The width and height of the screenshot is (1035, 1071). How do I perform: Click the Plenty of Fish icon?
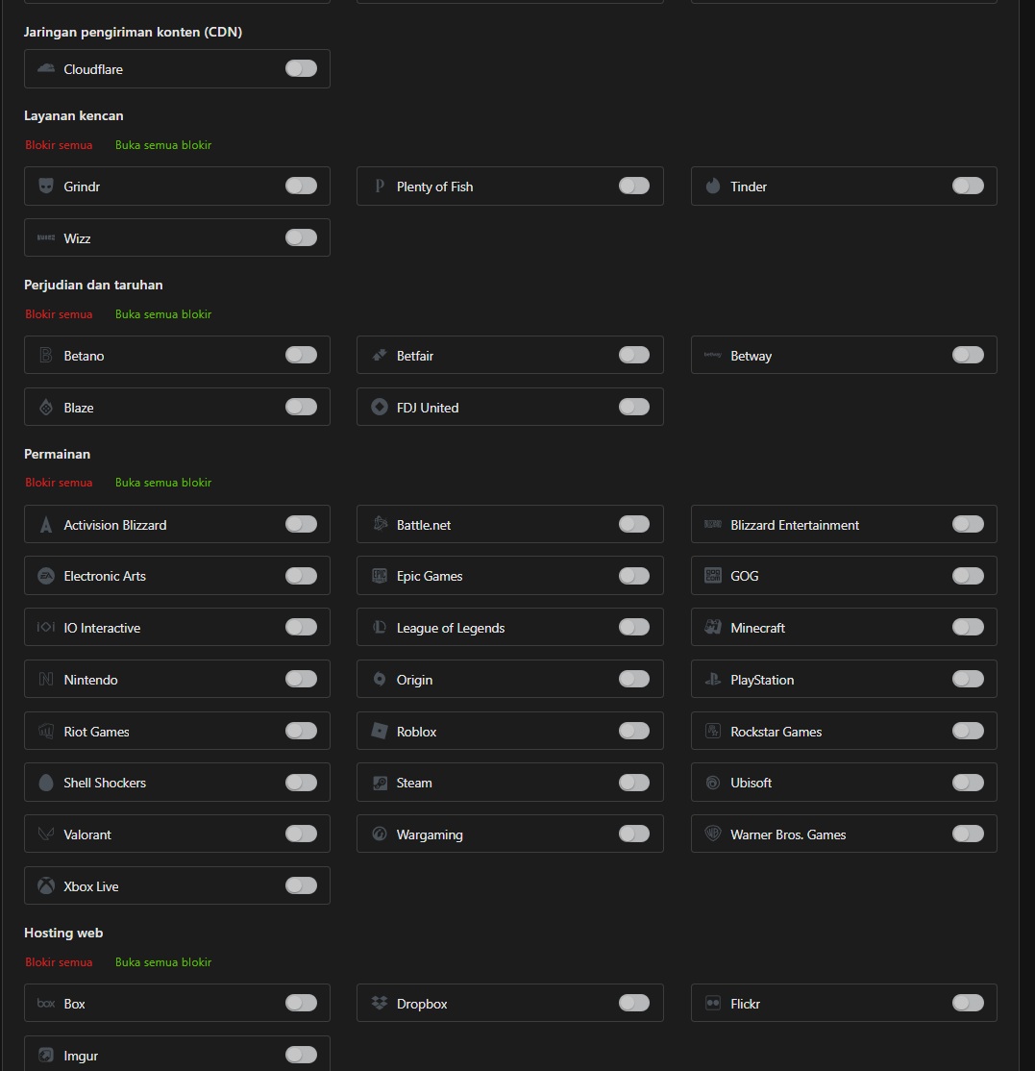(379, 186)
